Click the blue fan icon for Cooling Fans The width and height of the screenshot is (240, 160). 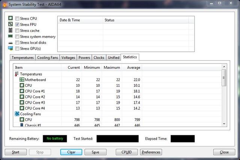tap(17, 114)
